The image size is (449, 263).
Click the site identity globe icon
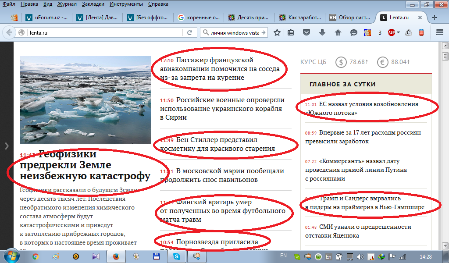(21, 32)
